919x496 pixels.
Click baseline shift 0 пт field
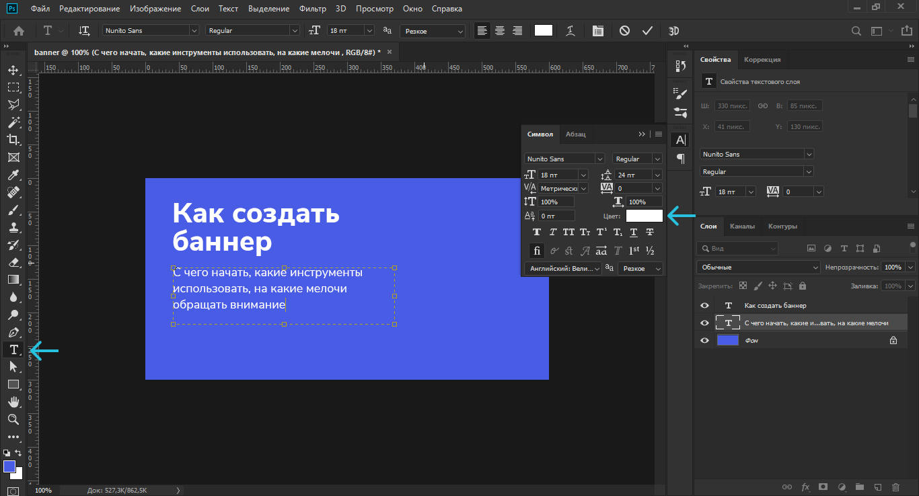(x=556, y=216)
